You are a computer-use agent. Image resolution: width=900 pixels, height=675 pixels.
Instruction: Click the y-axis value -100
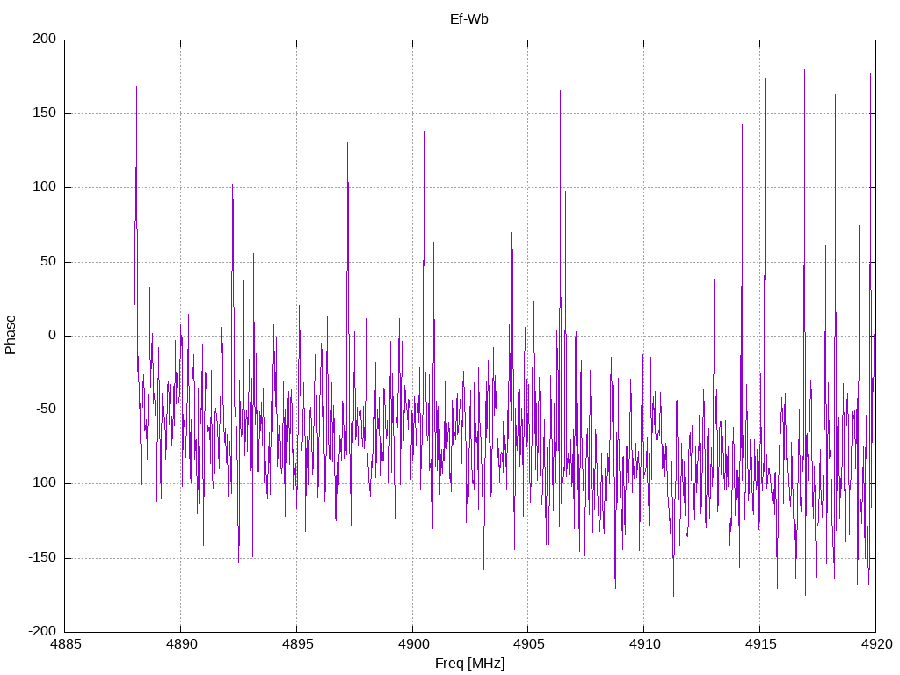click(42, 483)
